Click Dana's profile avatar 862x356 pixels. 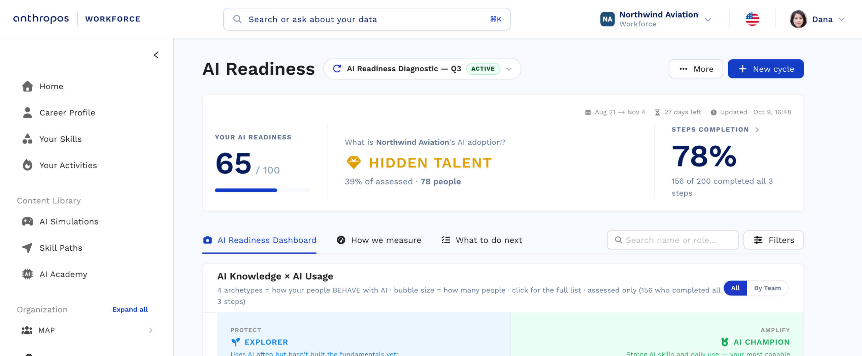798,19
